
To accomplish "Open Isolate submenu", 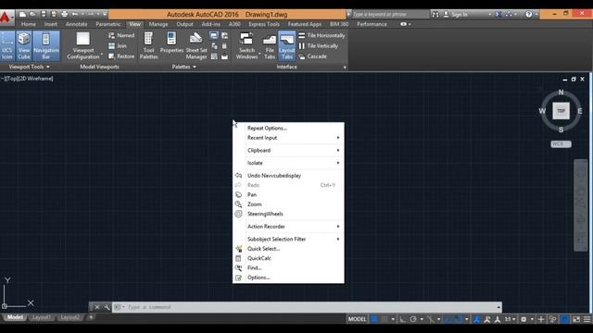I will pos(288,163).
